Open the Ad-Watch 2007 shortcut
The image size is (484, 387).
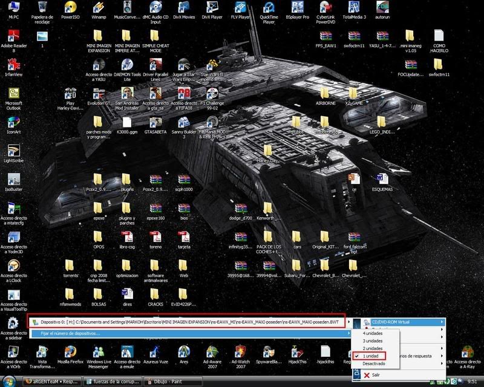coord(240,357)
